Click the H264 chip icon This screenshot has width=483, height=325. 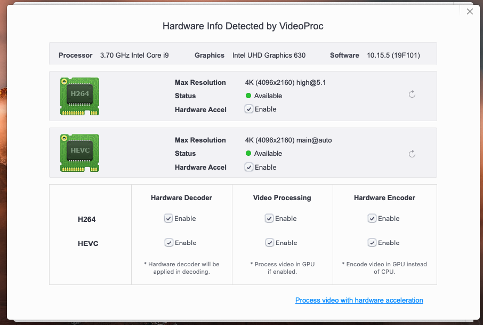(79, 96)
